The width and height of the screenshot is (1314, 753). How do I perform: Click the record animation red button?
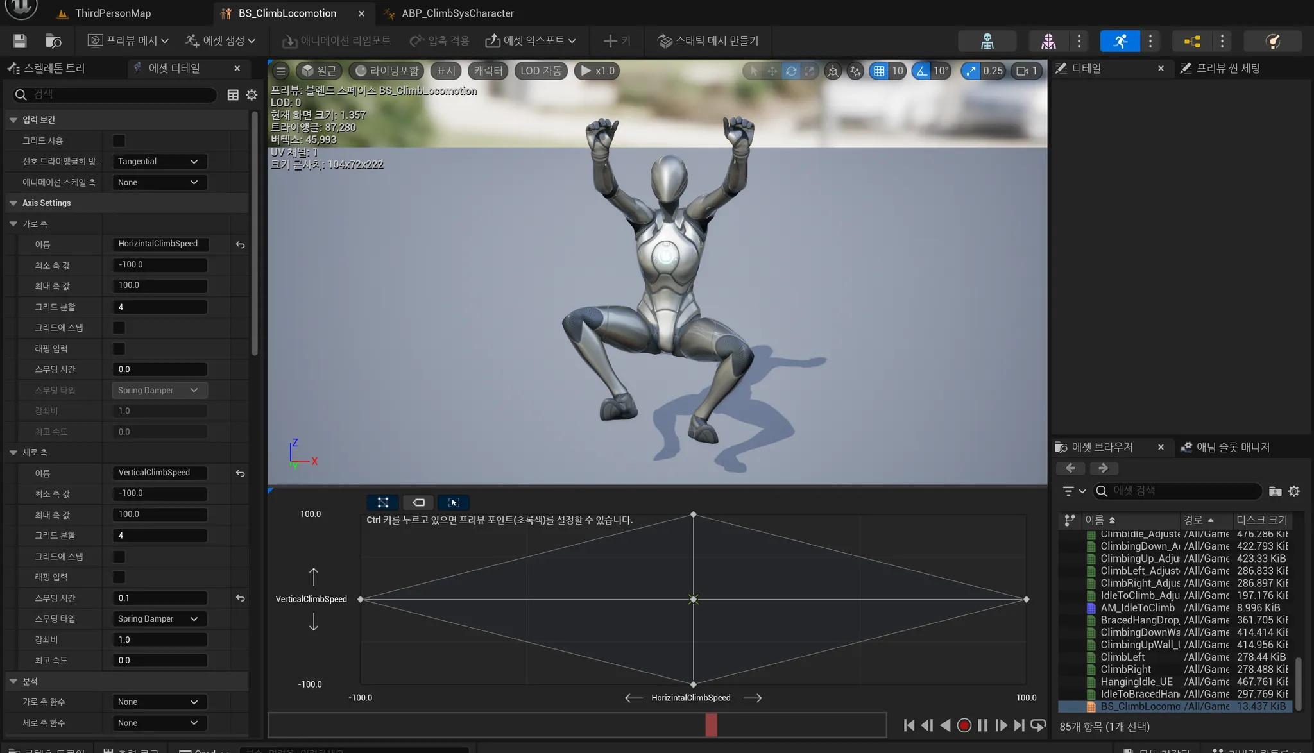click(x=964, y=725)
